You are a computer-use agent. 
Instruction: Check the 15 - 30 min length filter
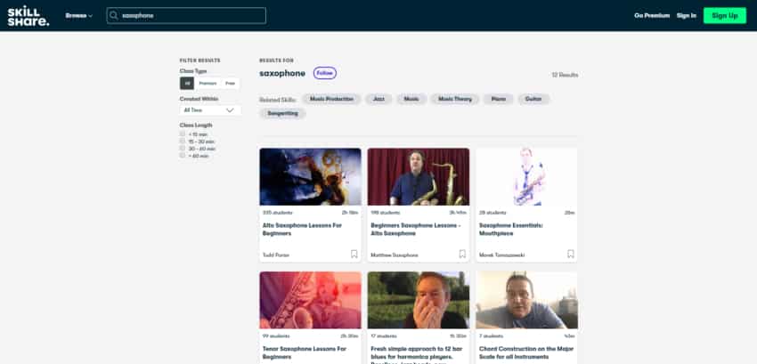point(183,142)
